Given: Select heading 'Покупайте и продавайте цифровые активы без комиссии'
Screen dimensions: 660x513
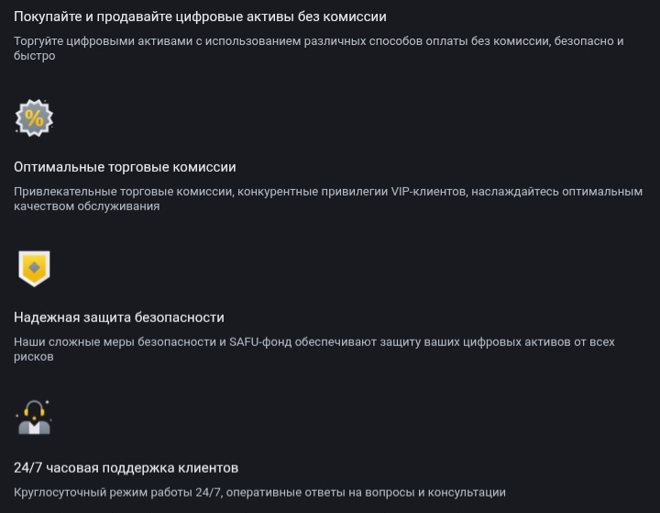Looking at the screenshot, I should (x=200, y=17).
